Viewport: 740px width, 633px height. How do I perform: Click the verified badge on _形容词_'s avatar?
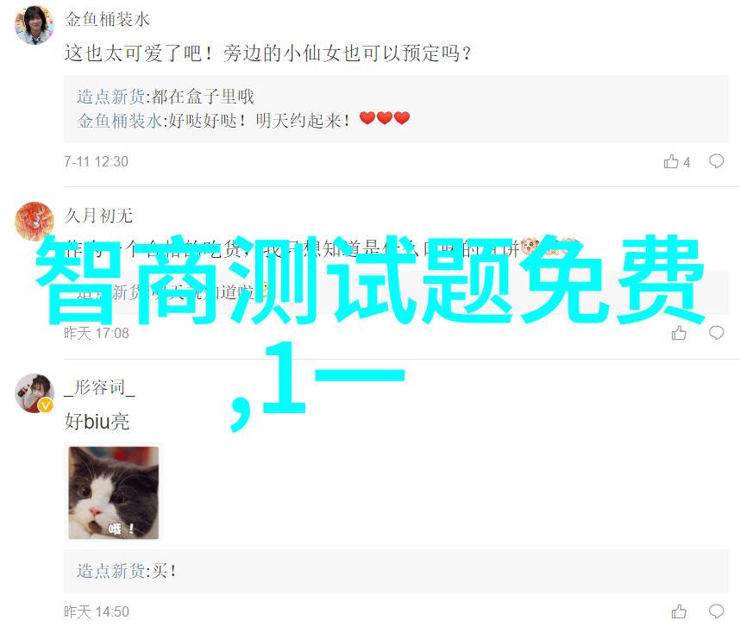point(46,405)
